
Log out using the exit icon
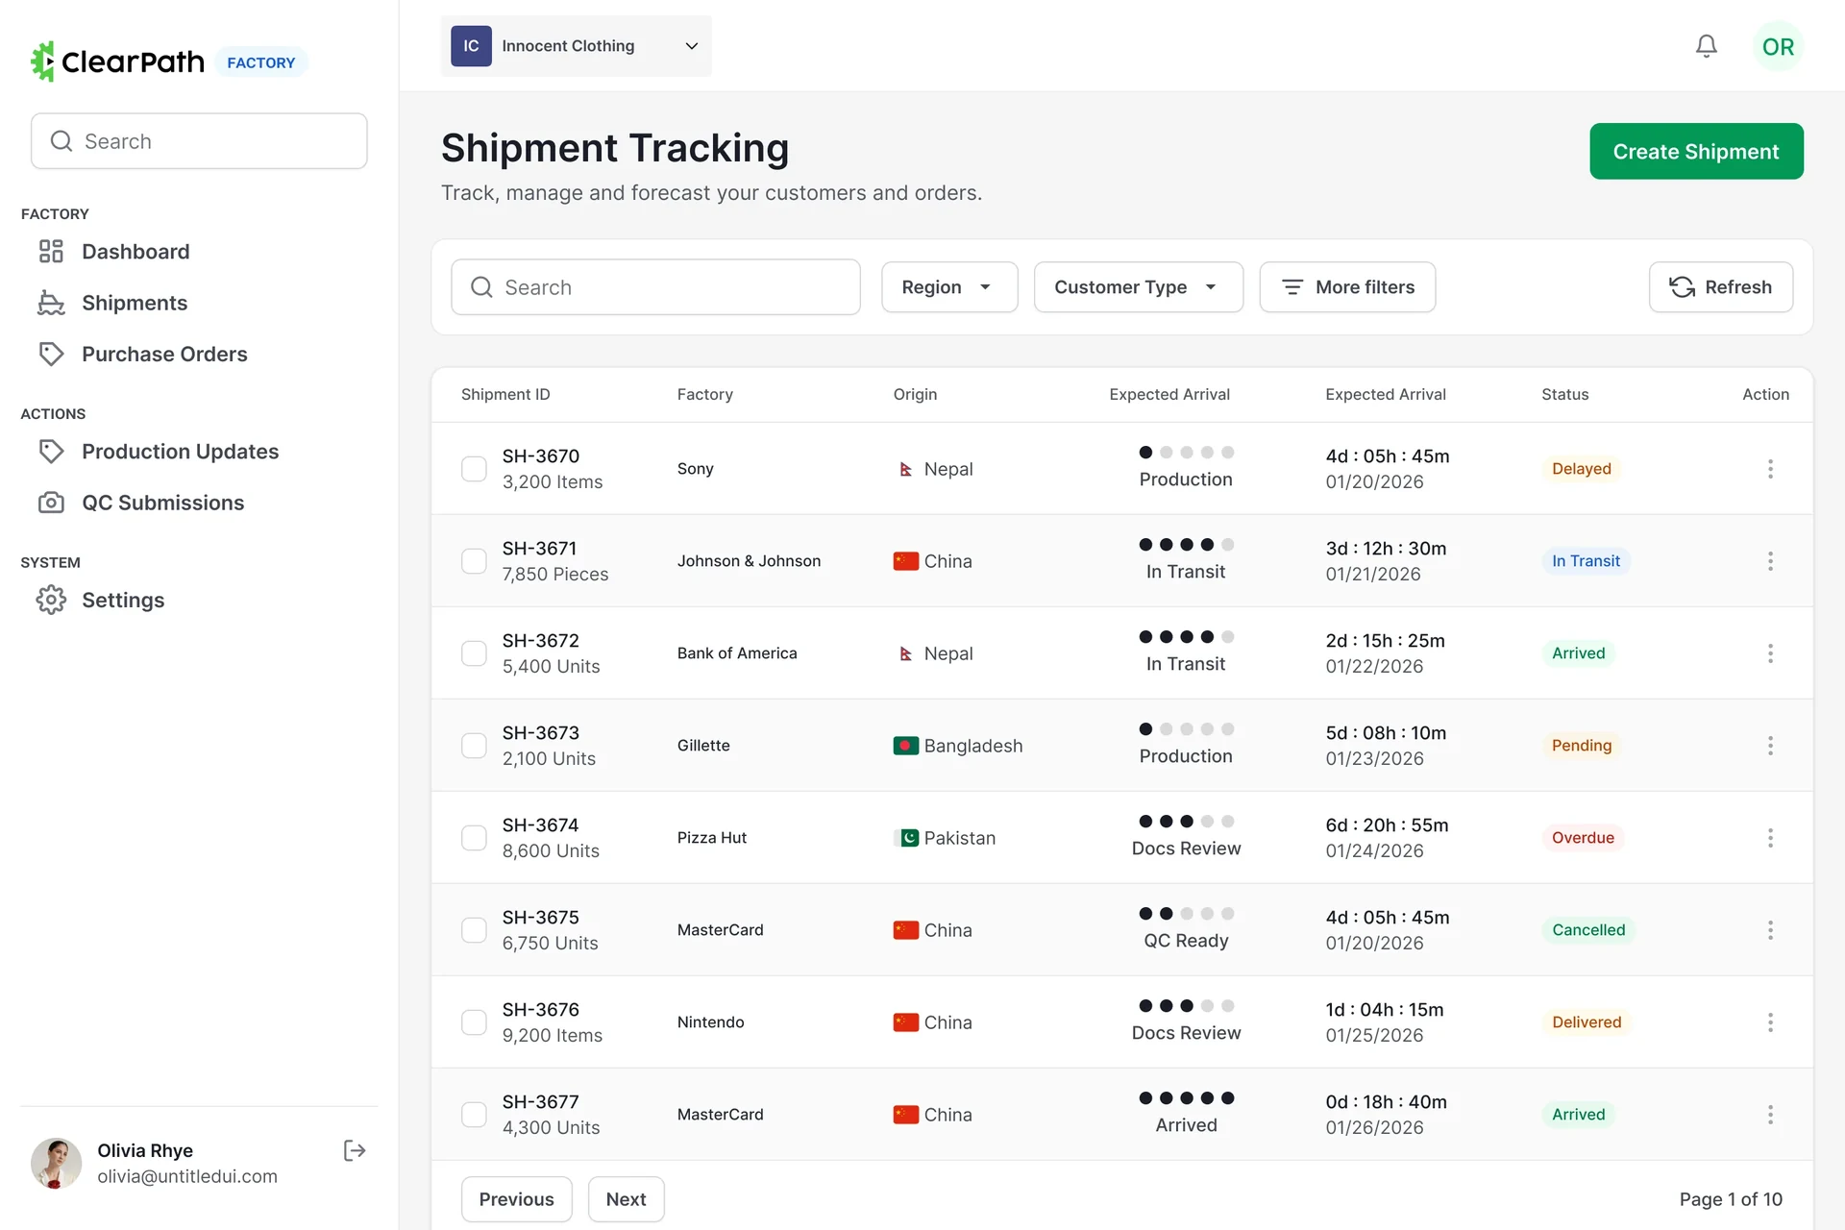[x=355, y=1150]
